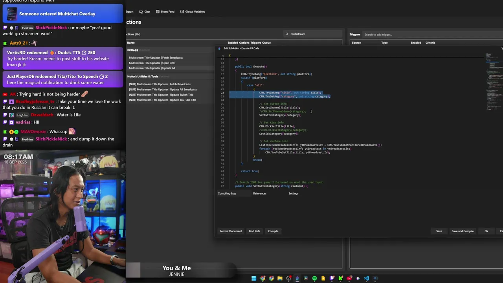This screenshot has height=283, width=503.
Task: Select Multistream Title Updater | Fetch Broadcasts action
Action: [x=156, y=58]
